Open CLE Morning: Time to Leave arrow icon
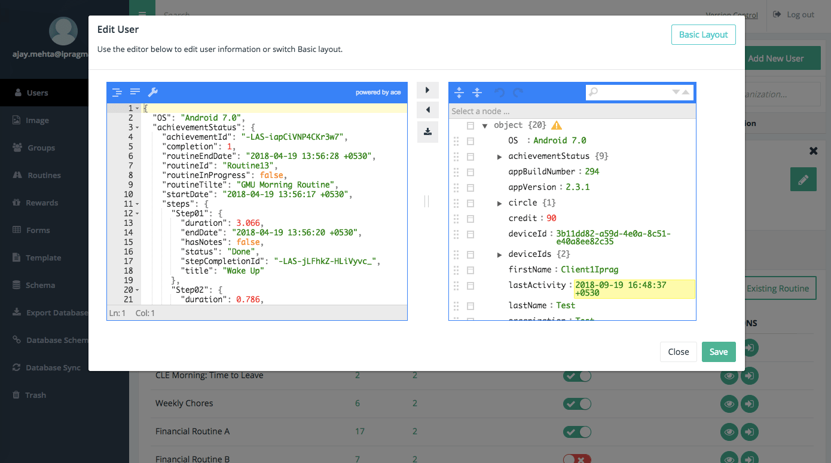831x463 pixels. [750, 376]
